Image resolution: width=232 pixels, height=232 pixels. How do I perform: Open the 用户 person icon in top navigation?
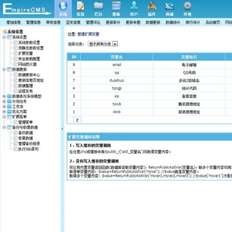(134, 6)
